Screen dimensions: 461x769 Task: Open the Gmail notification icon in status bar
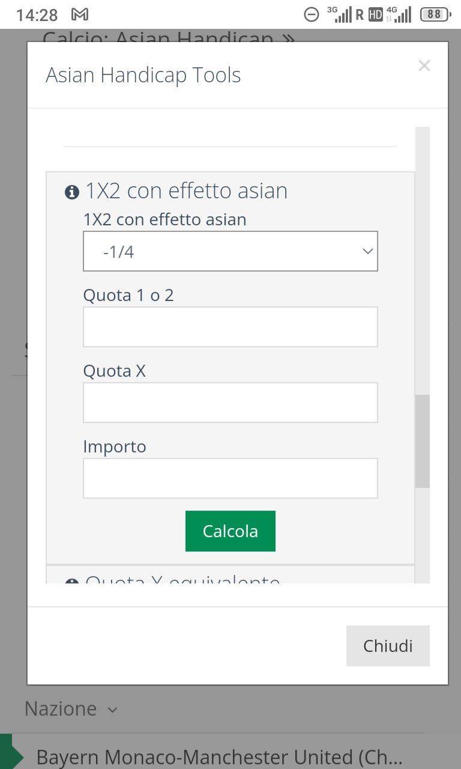(79, 14)
